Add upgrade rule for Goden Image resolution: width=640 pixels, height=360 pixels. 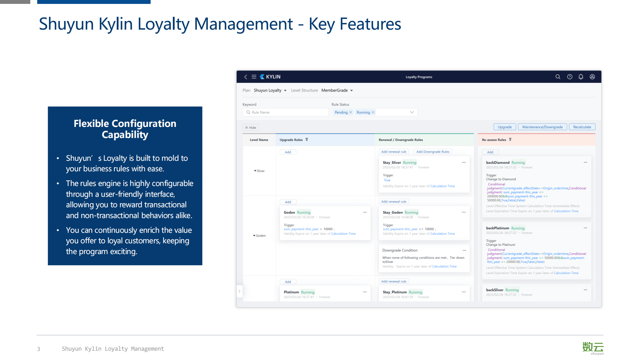288,202
